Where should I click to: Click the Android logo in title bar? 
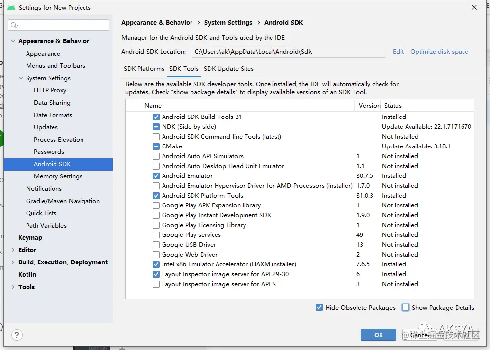point(11,7)
